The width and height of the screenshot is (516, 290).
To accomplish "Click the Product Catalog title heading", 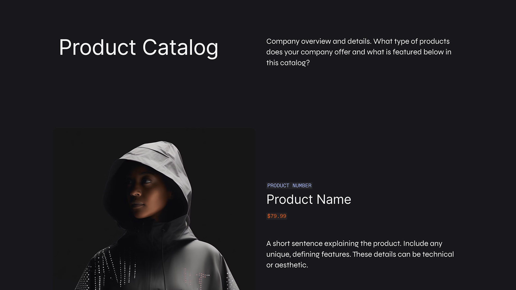I will pyautogui.click(x=138, y=48).
